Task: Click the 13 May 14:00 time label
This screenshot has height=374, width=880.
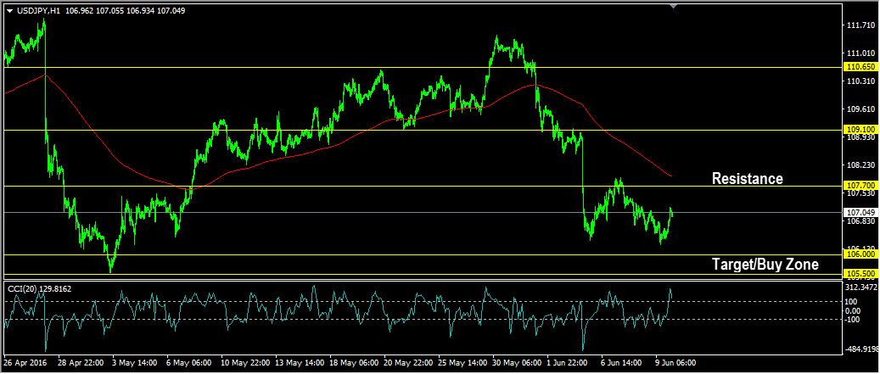Action: [x=300, y=363]
